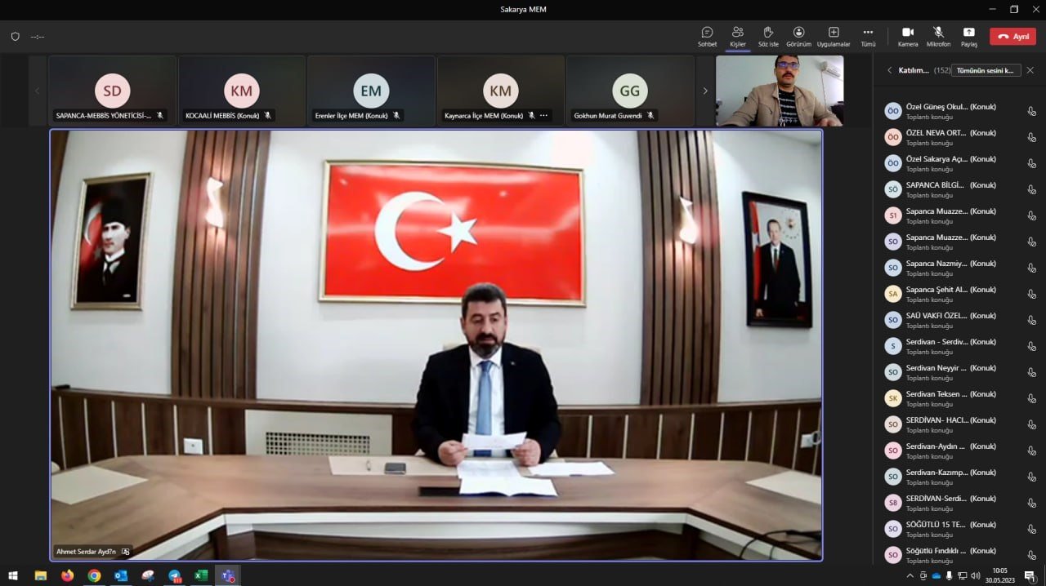The height and width of the screenshot is (586, 1046).
Task: Click right arrow to show more participant tiles
Action: [x=705, y=91]
